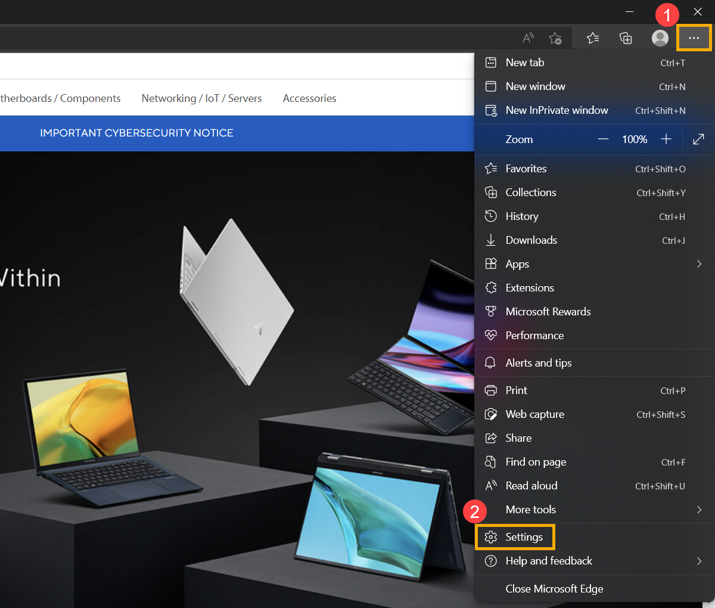Add this page to favorites icon
Viewport: 715px width, 608px height.
click(555, 38)
